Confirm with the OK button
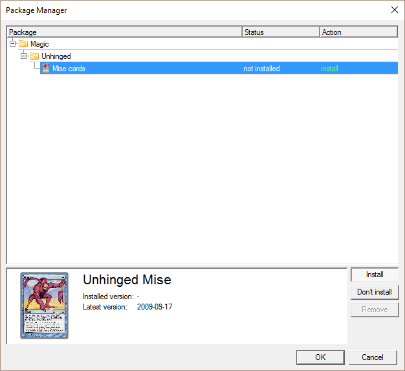This screenshot has width=405, height=371. [x=320, y=357]
